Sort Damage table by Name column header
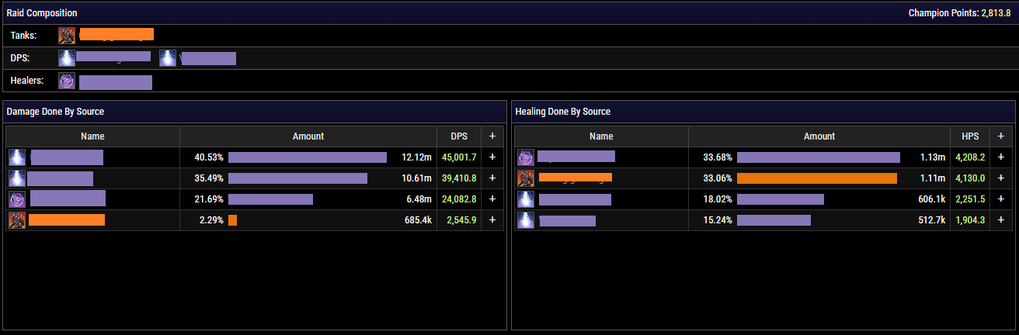 point(92,136)
